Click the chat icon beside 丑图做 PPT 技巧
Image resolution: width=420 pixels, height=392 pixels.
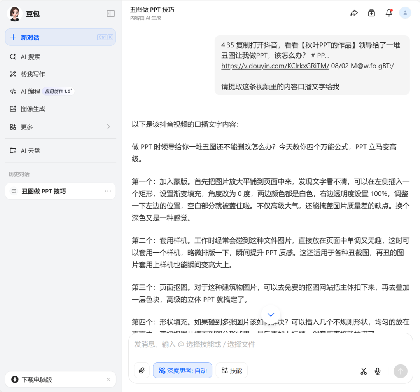pyautogui.click(x=14, y=191)
